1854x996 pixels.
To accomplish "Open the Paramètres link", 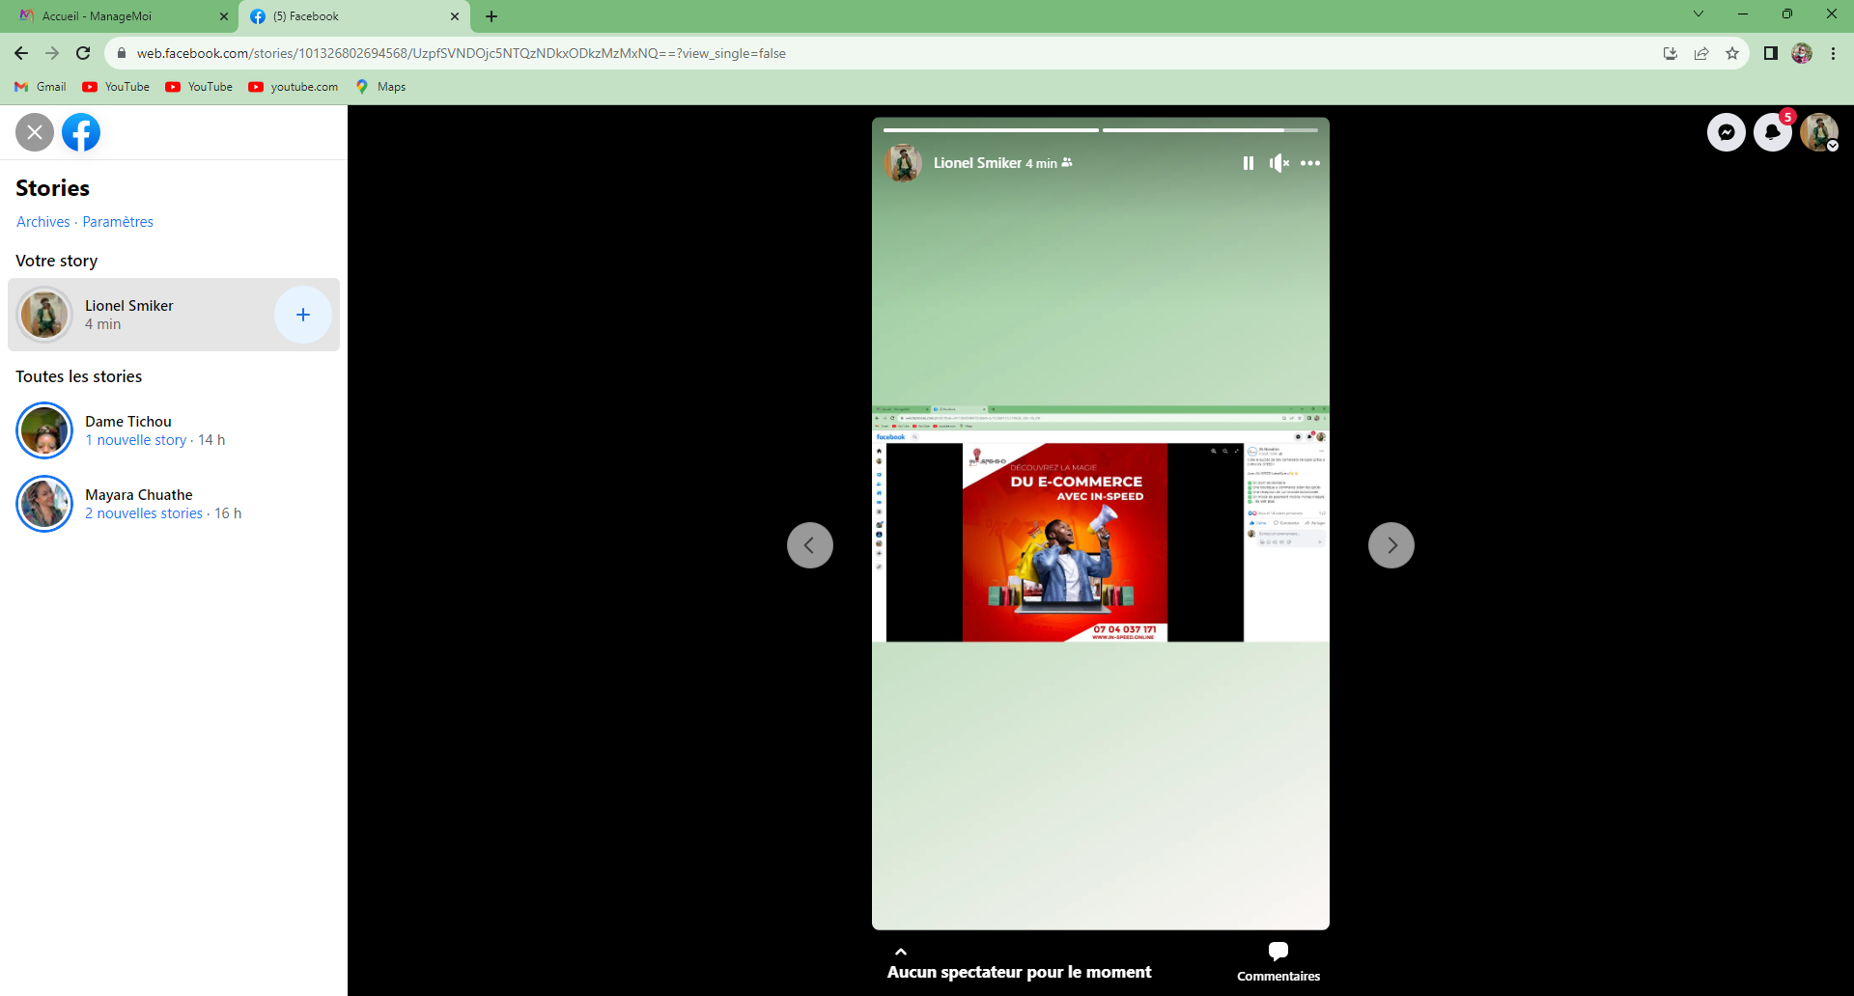I will tap(118, 222).
